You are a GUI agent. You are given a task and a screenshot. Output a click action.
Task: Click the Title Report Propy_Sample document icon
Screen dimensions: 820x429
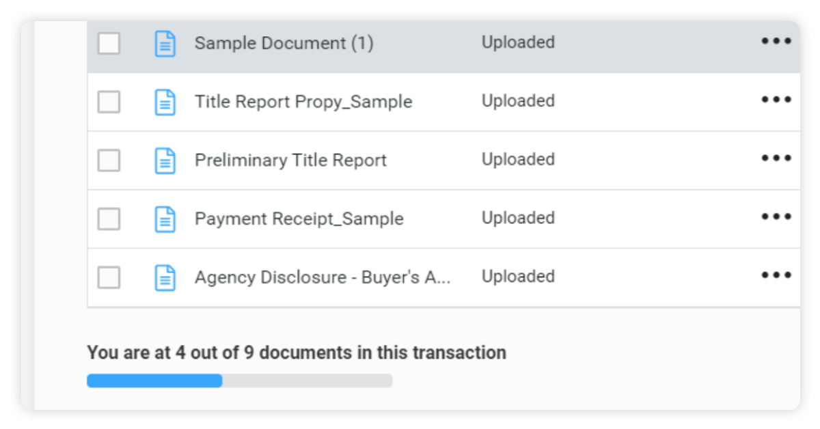point(165,101)
